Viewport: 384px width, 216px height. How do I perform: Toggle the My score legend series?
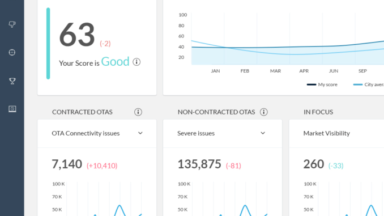322,84
